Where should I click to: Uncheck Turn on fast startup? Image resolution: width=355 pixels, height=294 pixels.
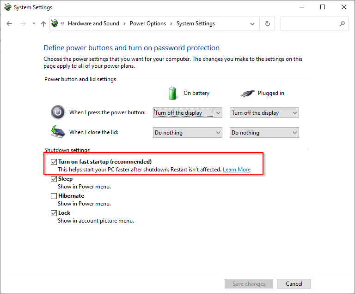point(54,162)
